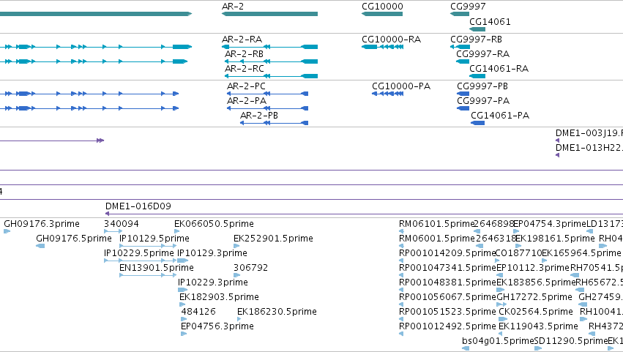Click the EK198161.5prime EST label
Screen dimensions: 623x352
[x=555, y=239]
